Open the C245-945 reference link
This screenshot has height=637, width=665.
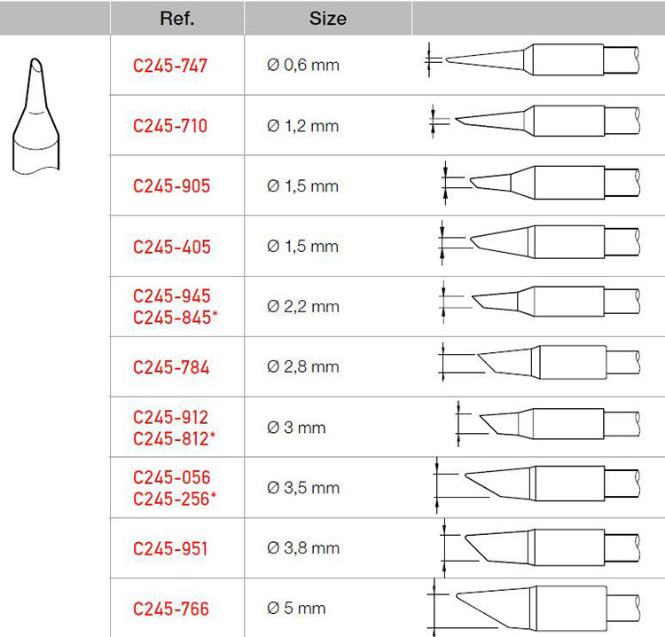click(172, 295)
